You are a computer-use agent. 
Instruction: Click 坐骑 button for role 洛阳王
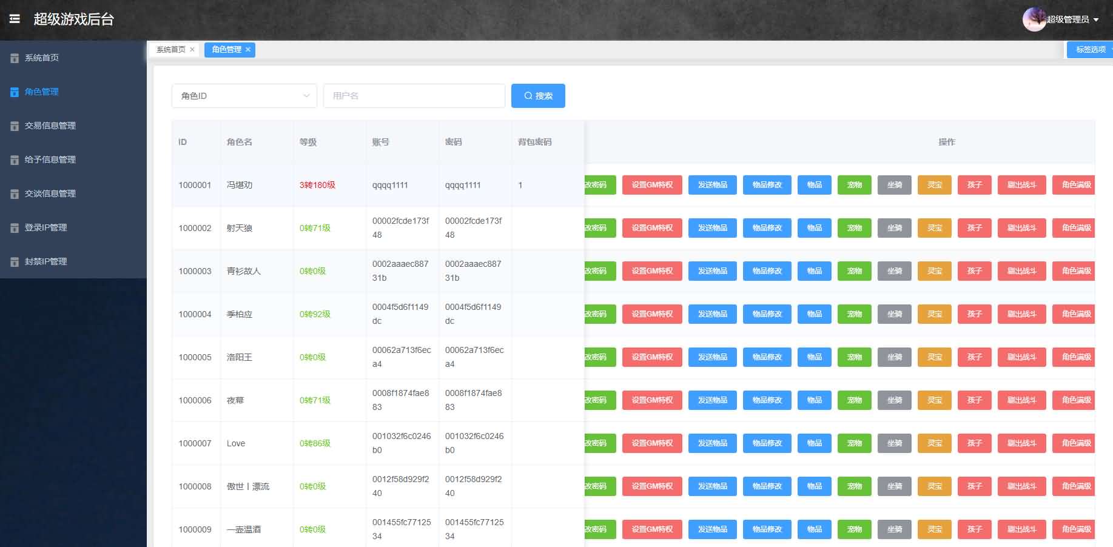894,357
